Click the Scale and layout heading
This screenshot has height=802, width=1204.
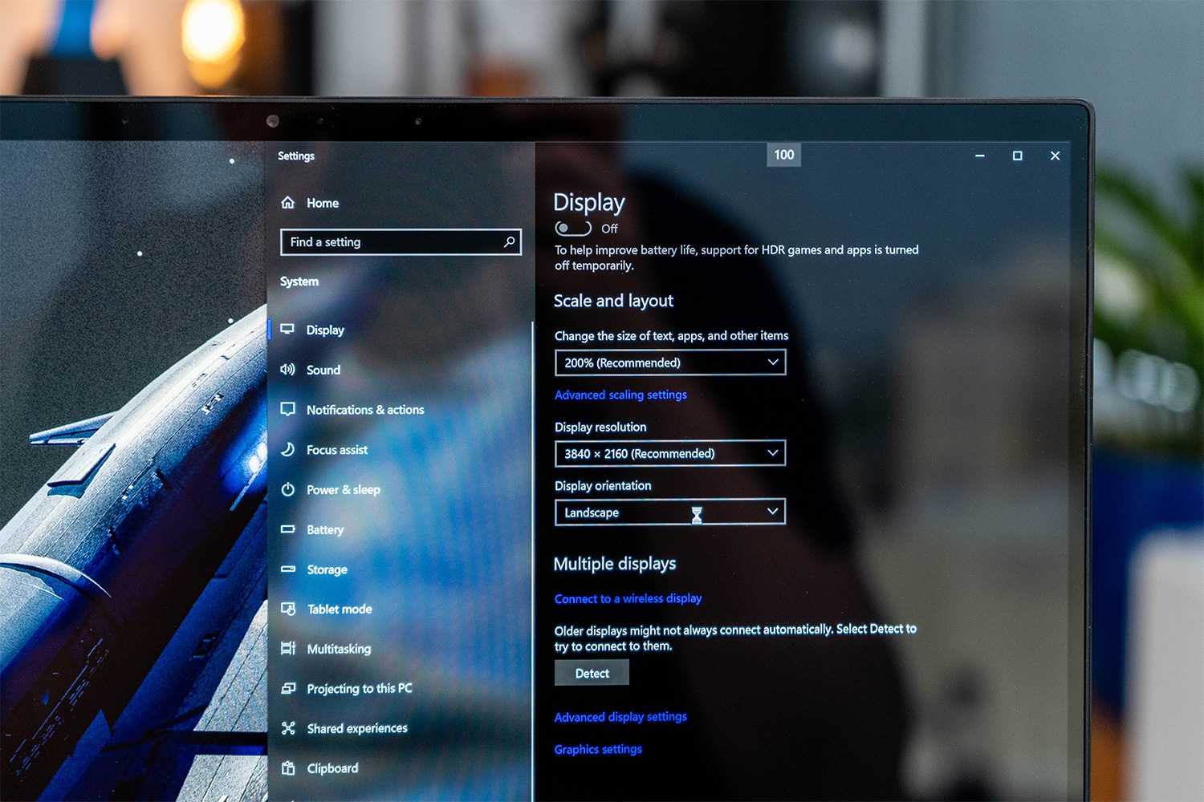[613, 301]
